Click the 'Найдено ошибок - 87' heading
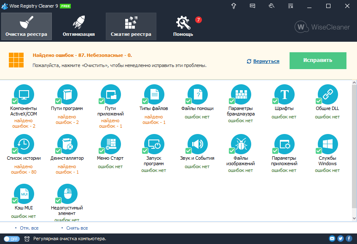This screenshot has height=244, width=357. [83, 55]
